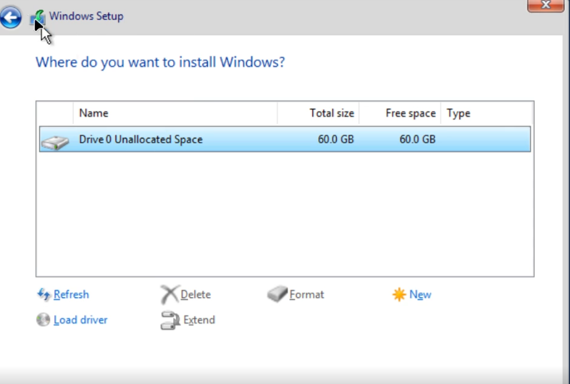Create a partition with the New link

420,295
